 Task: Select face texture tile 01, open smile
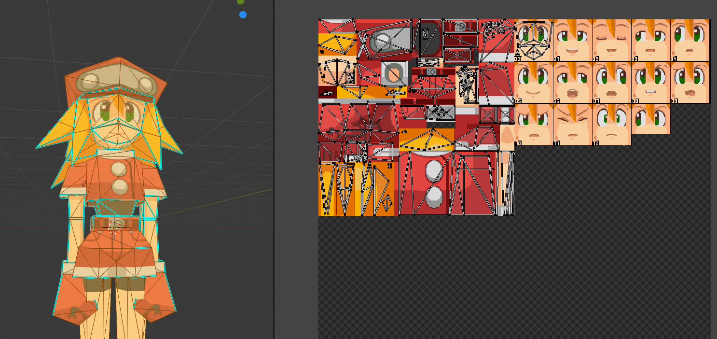pyautogui.click(x=573, y=40)
